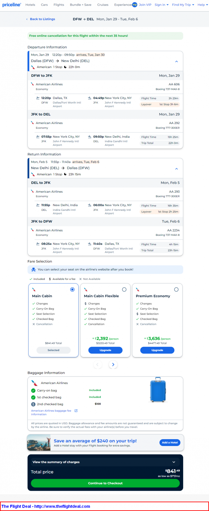
Task: Open the Cruises section
Action: [103, 5]
